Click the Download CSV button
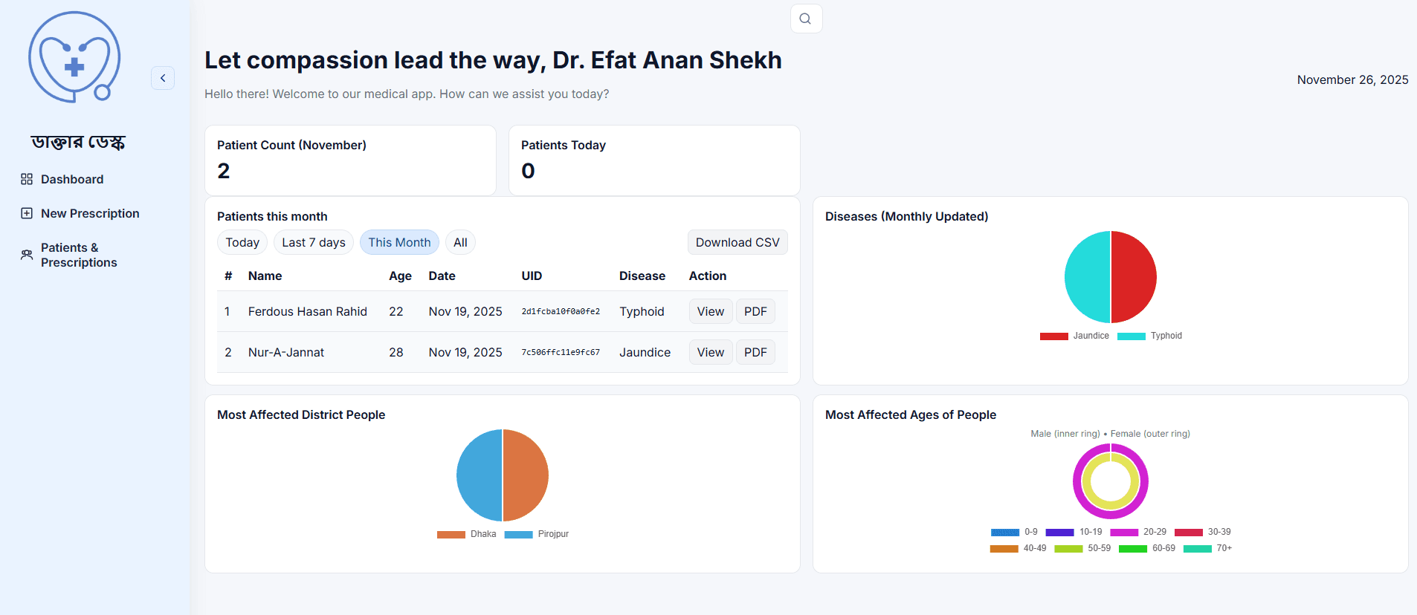 [737, 242]
